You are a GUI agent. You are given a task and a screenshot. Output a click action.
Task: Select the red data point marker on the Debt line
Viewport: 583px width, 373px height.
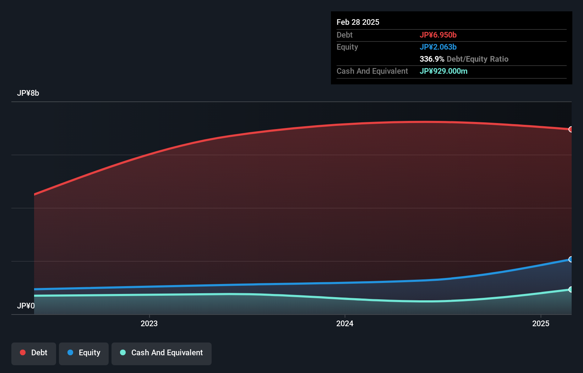pos(571,129)
